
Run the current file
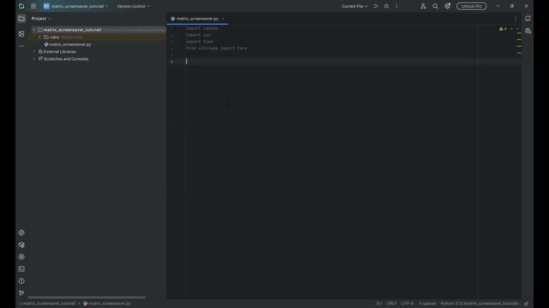pyautogui.click(x=376, y=6)
